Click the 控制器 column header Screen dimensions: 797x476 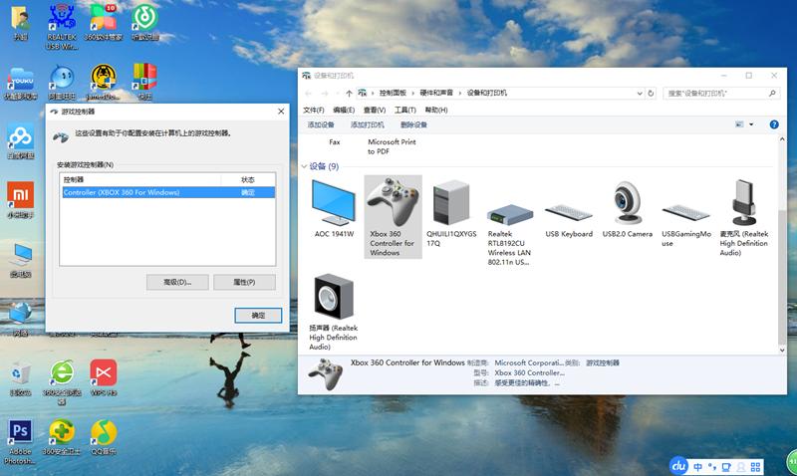[140, 180]
